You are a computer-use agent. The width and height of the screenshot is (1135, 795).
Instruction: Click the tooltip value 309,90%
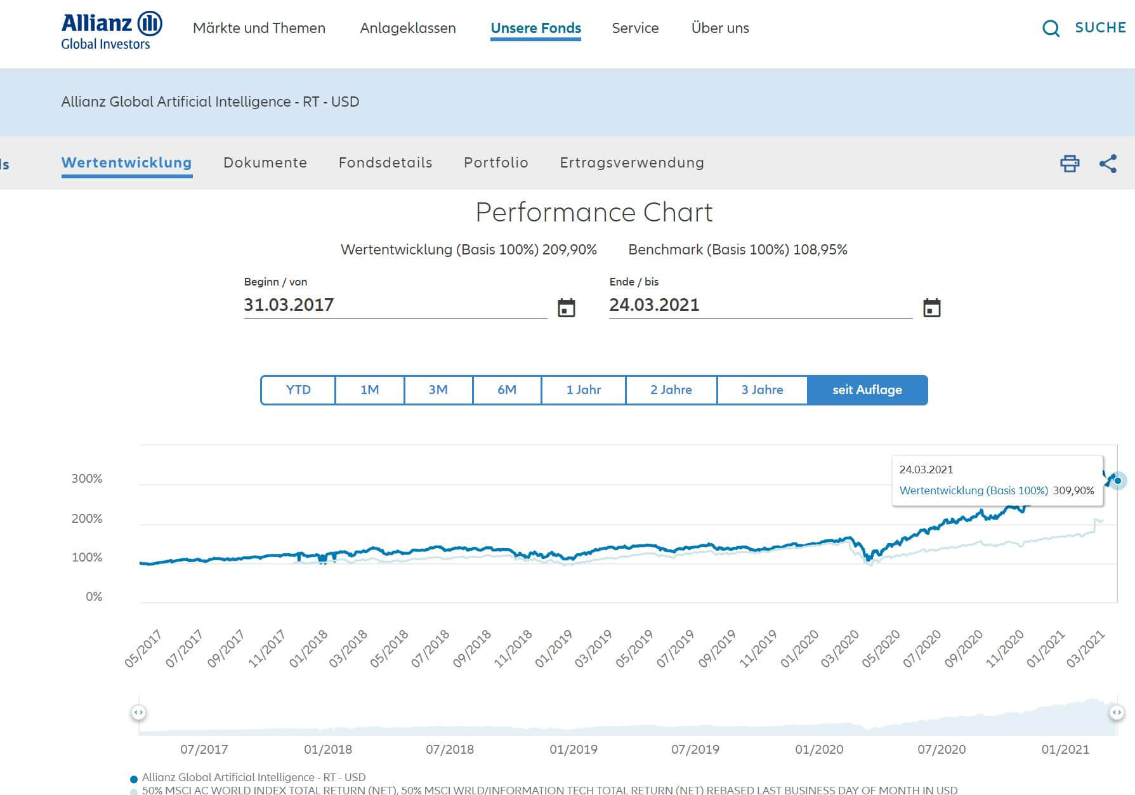[1073, 490]
